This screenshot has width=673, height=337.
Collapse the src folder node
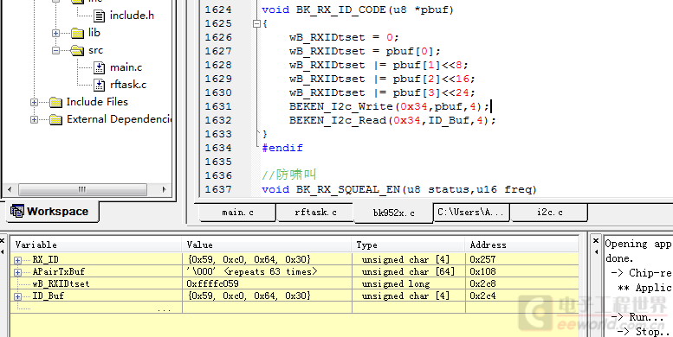(x=55, y=50)
